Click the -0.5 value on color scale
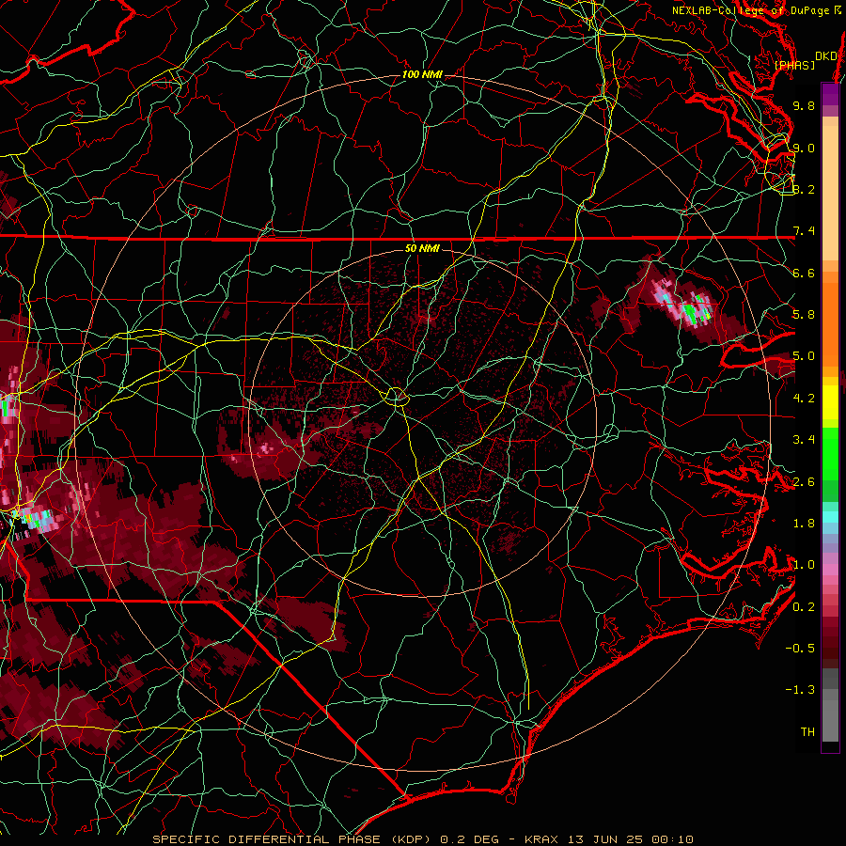 [800, 649]
